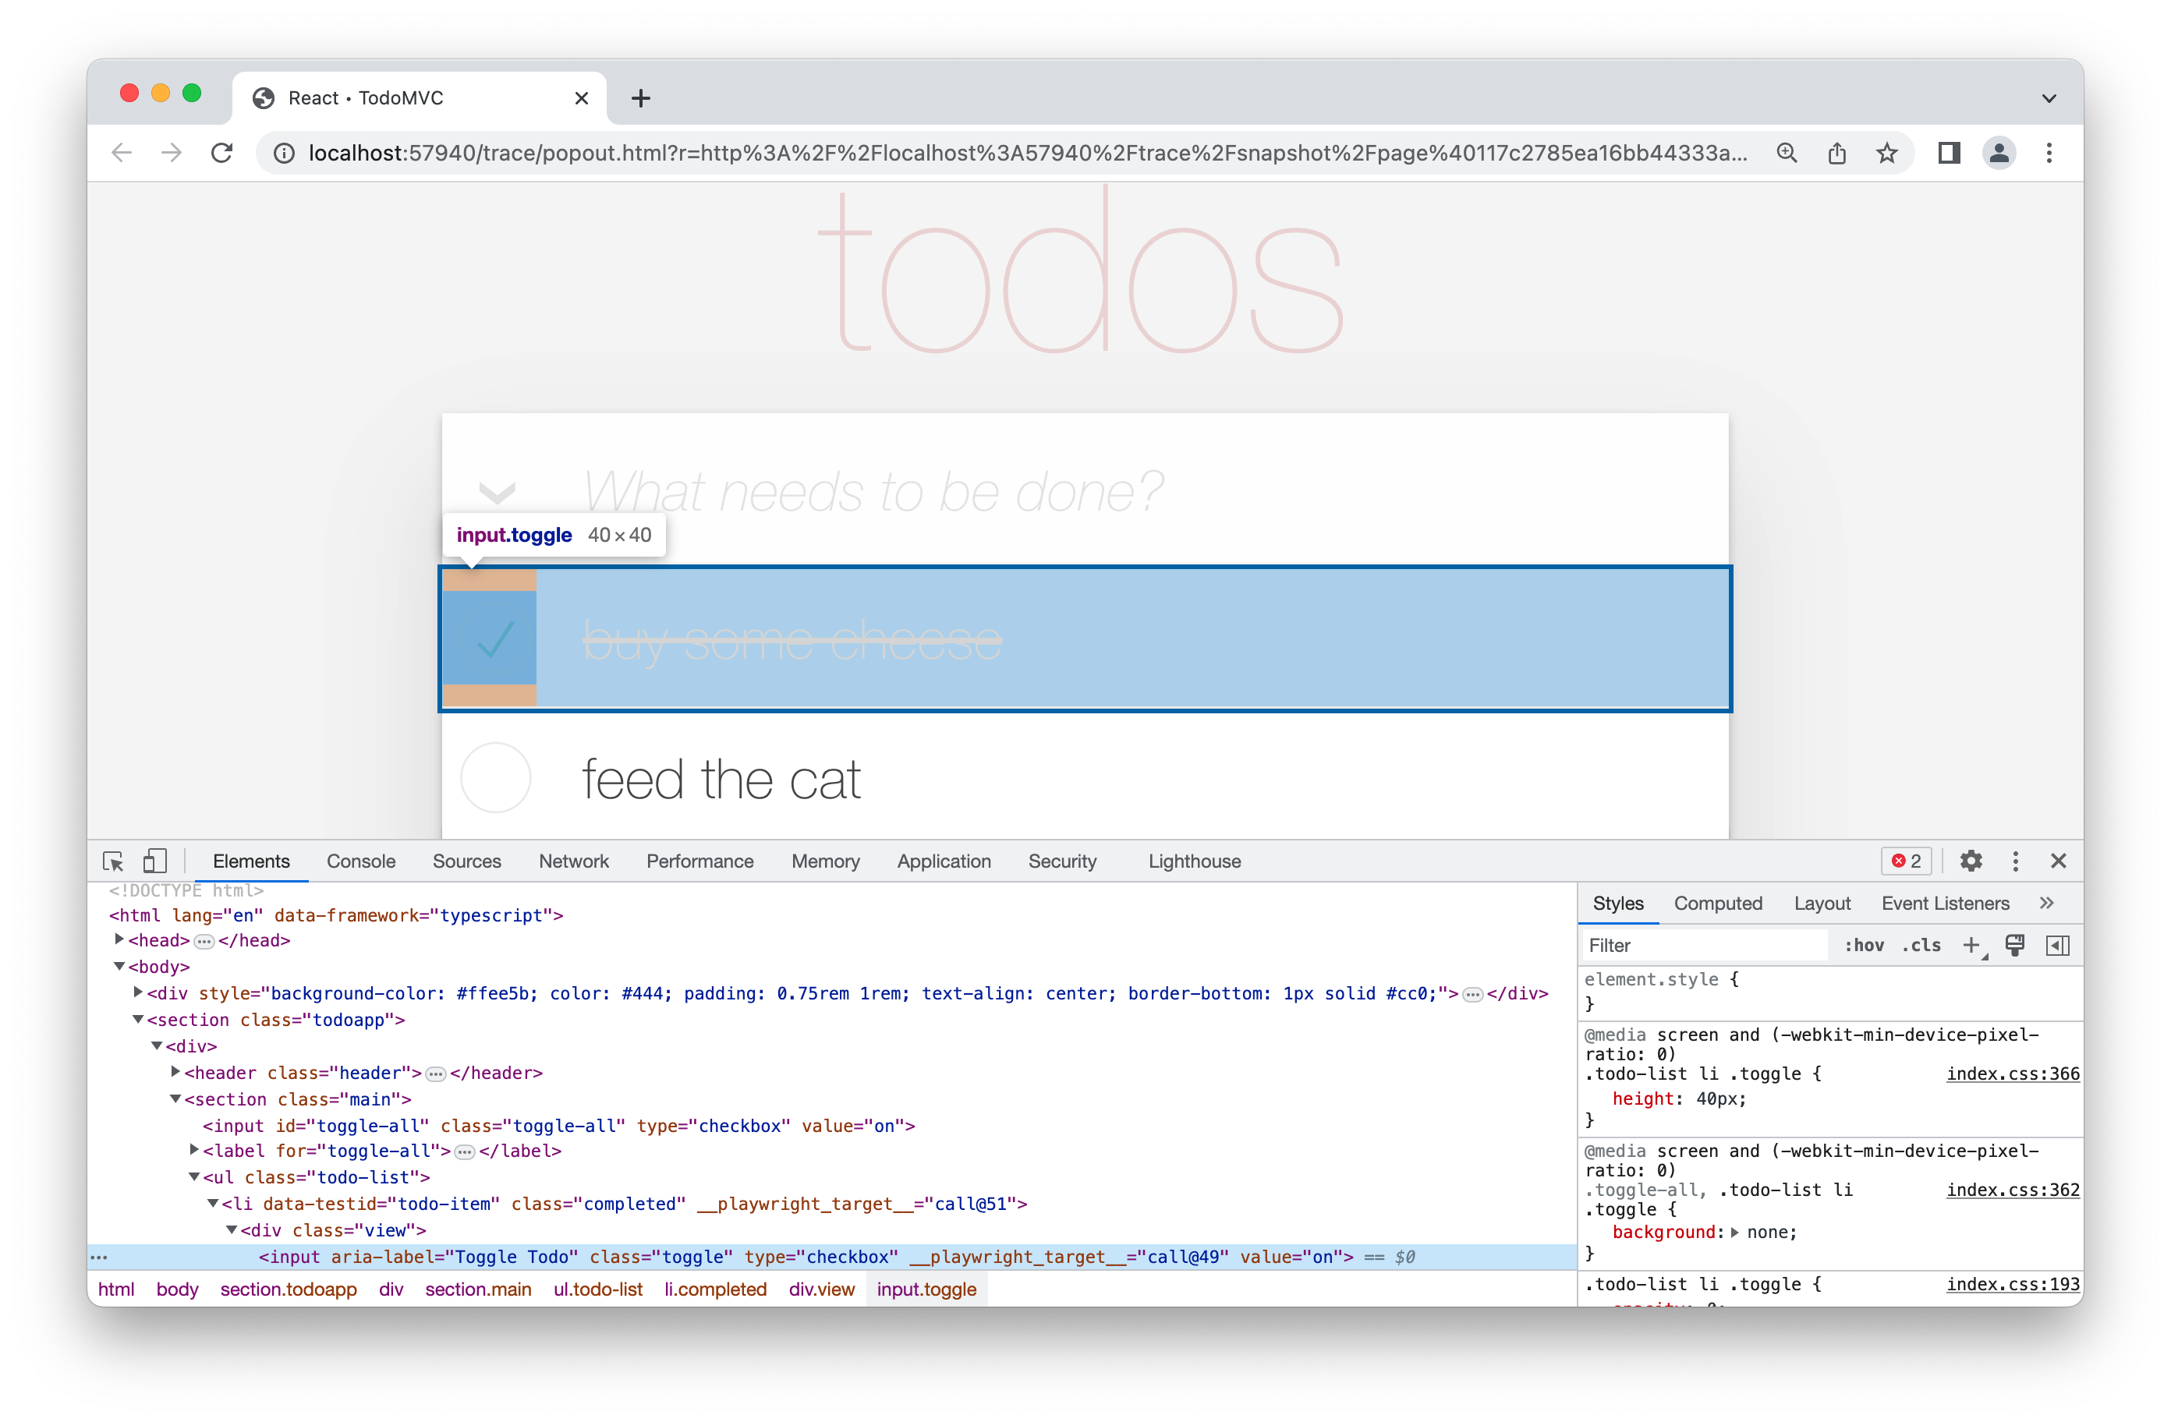Open the Application tab
2171x1422 pixels.
944,861
